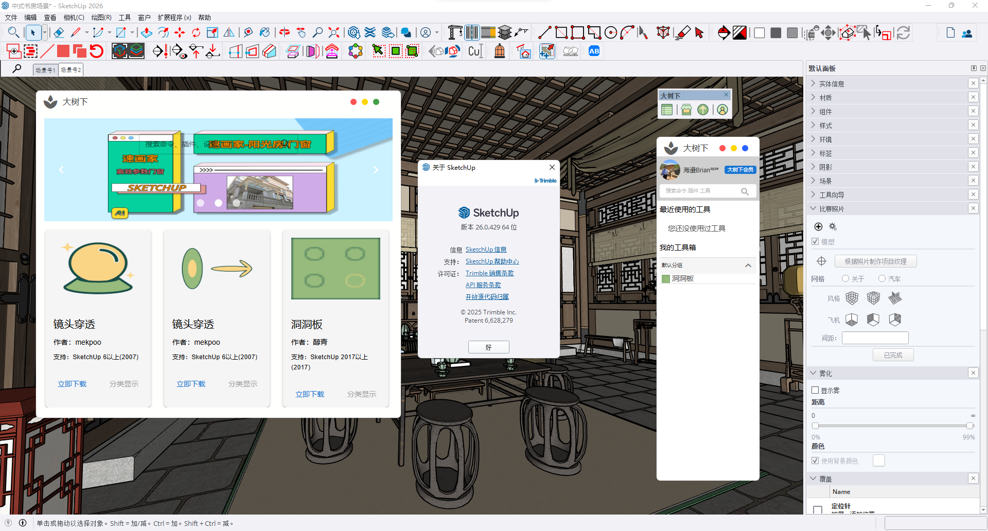Click the Orbit tool icon
Viewport: 988px width, 531px height.
coord(285,33)
